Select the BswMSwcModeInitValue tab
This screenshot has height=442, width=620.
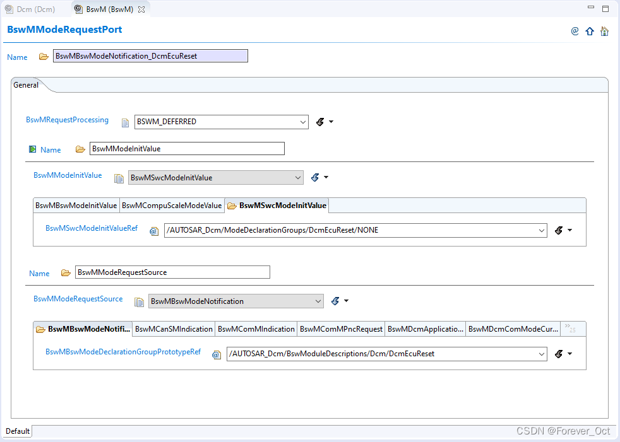tap(277, 206)
